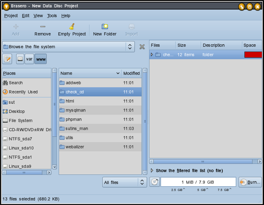Create a New Folder in project

pos(105,30)
